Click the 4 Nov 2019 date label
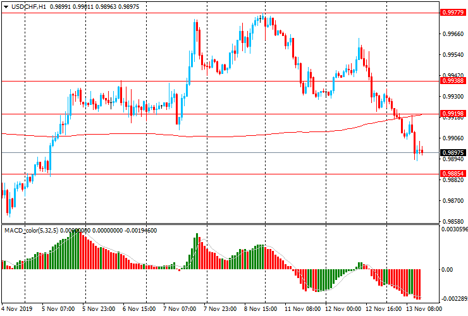 pyautogui.click(x=17, y=310)
